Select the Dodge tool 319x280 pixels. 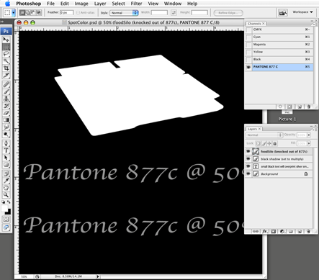pyautogui.click(x=6, y=135)
